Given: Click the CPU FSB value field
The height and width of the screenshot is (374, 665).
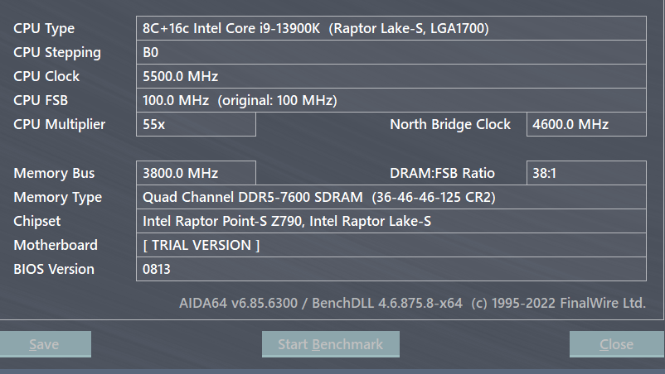Looking at the screenshot, I should click(x=391, y=100).
